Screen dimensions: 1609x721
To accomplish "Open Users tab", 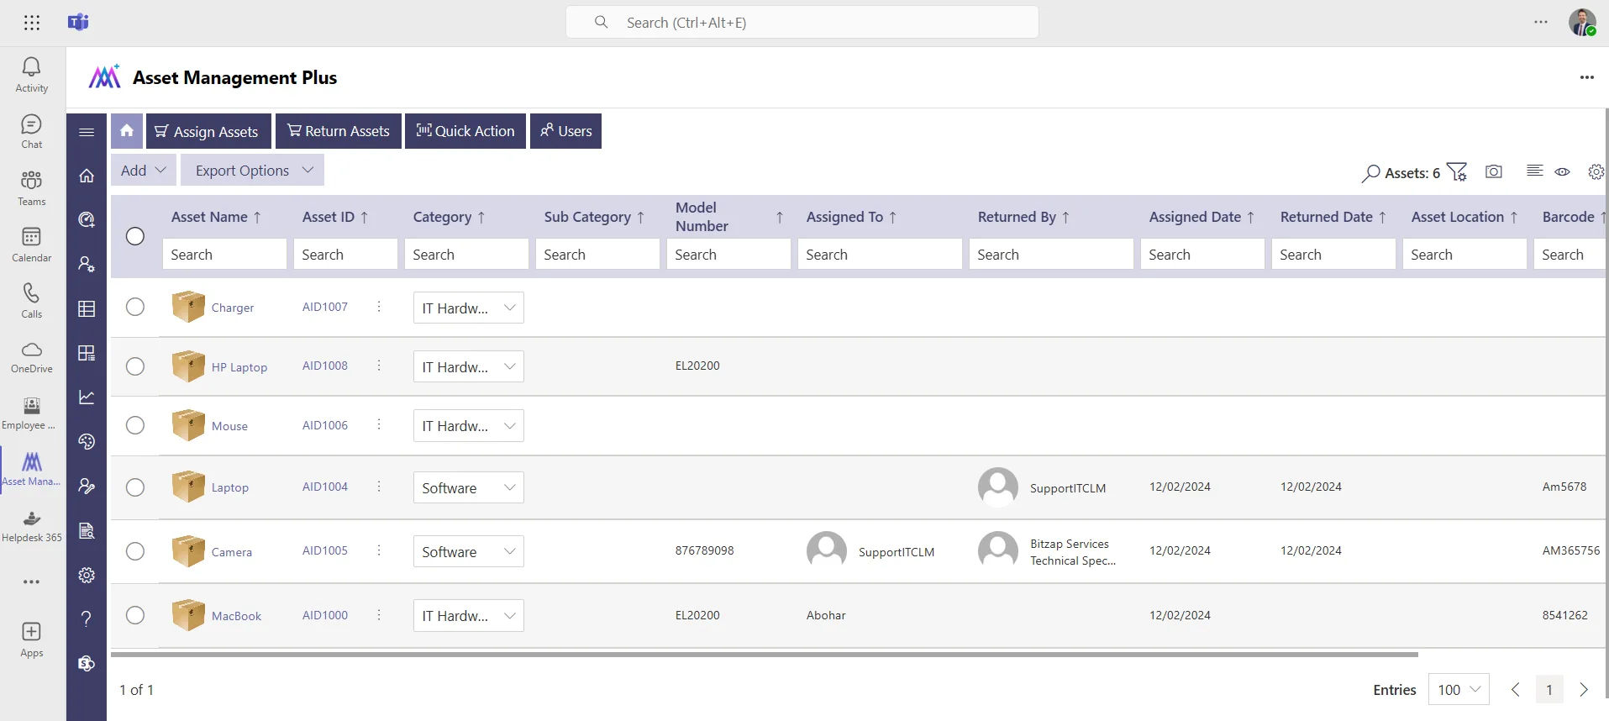I will (x=565, y=131).
